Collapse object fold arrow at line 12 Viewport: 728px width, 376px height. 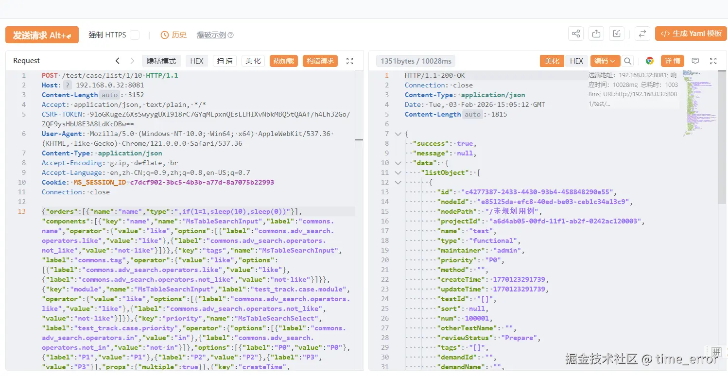[x=398, y=182]
